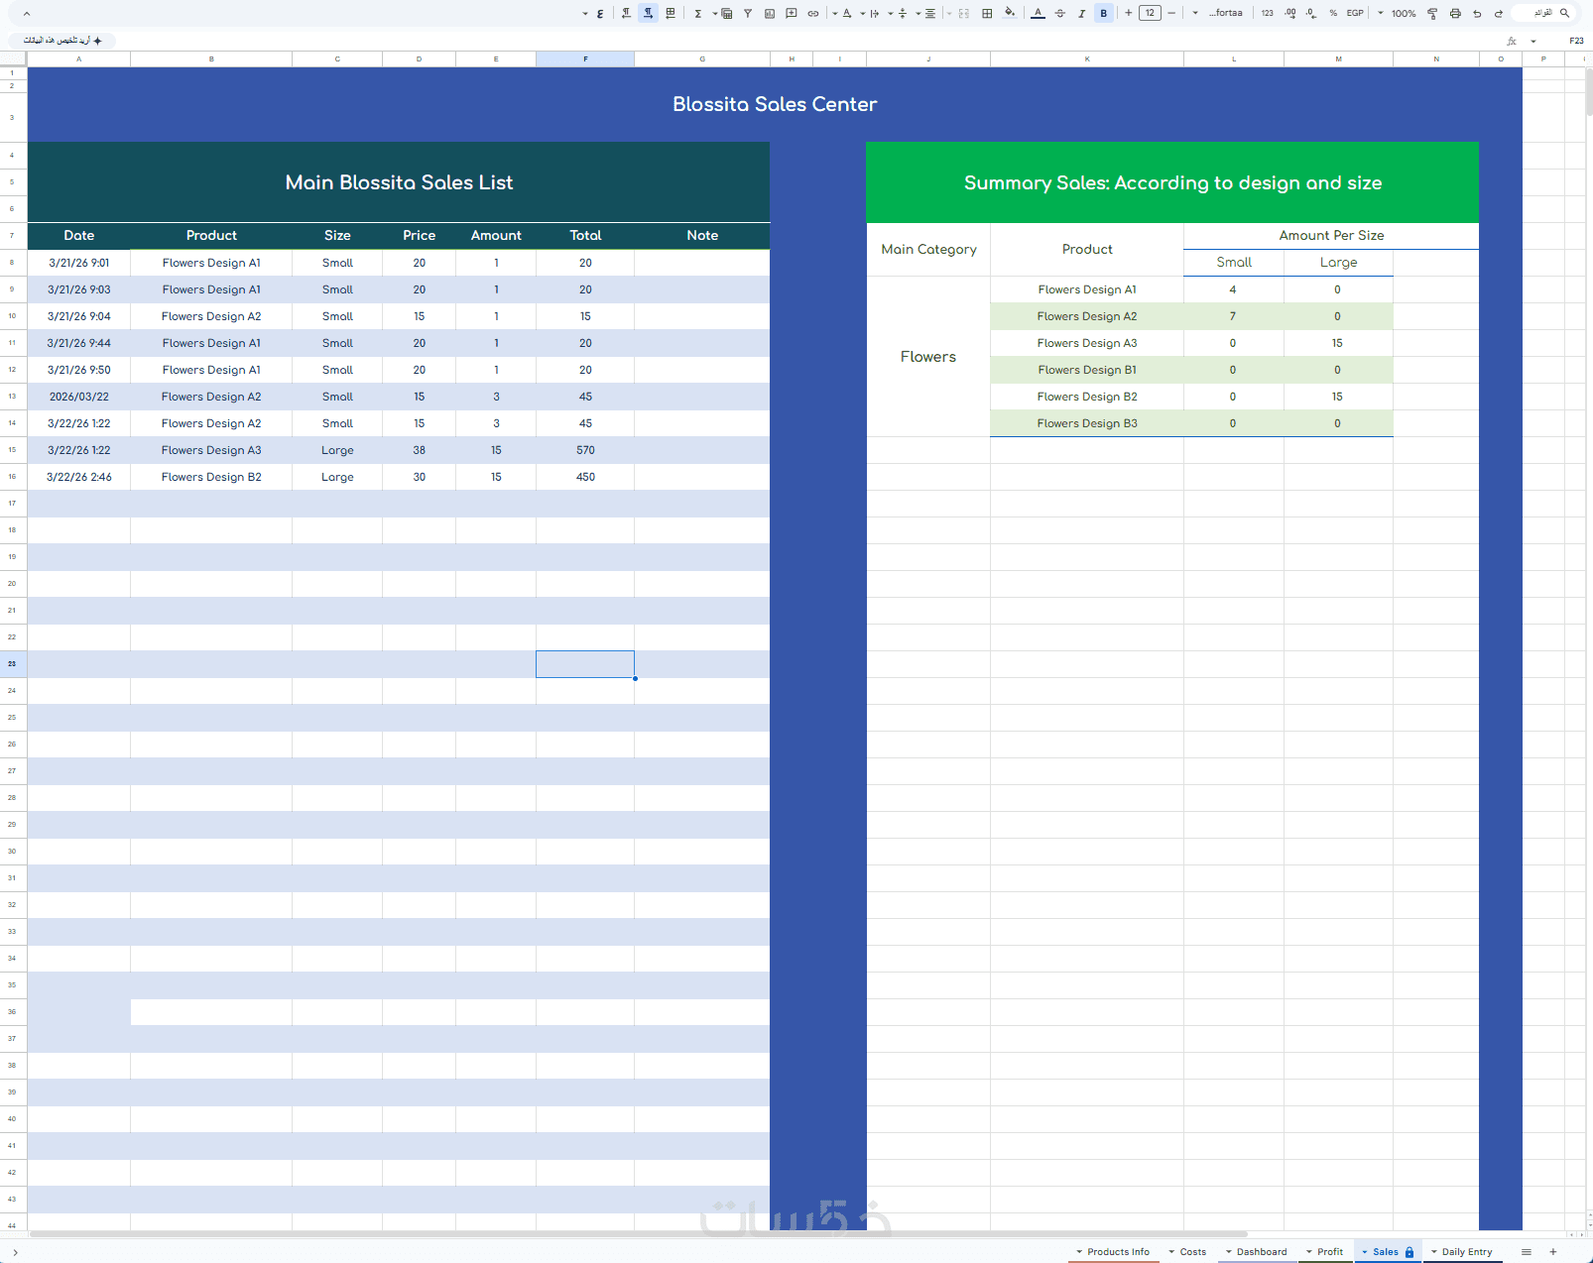This screenshot has width=1593, height=1263.
Task: Open the Sales tab dropdown arrow
Action: click(x=1365, y=1252)
